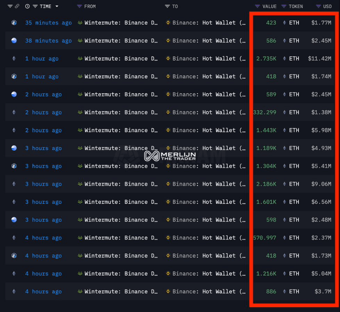The image size is (340, 312).
Task: Expand the TIME sort dropdown arrow
Action: pos(57,6)
